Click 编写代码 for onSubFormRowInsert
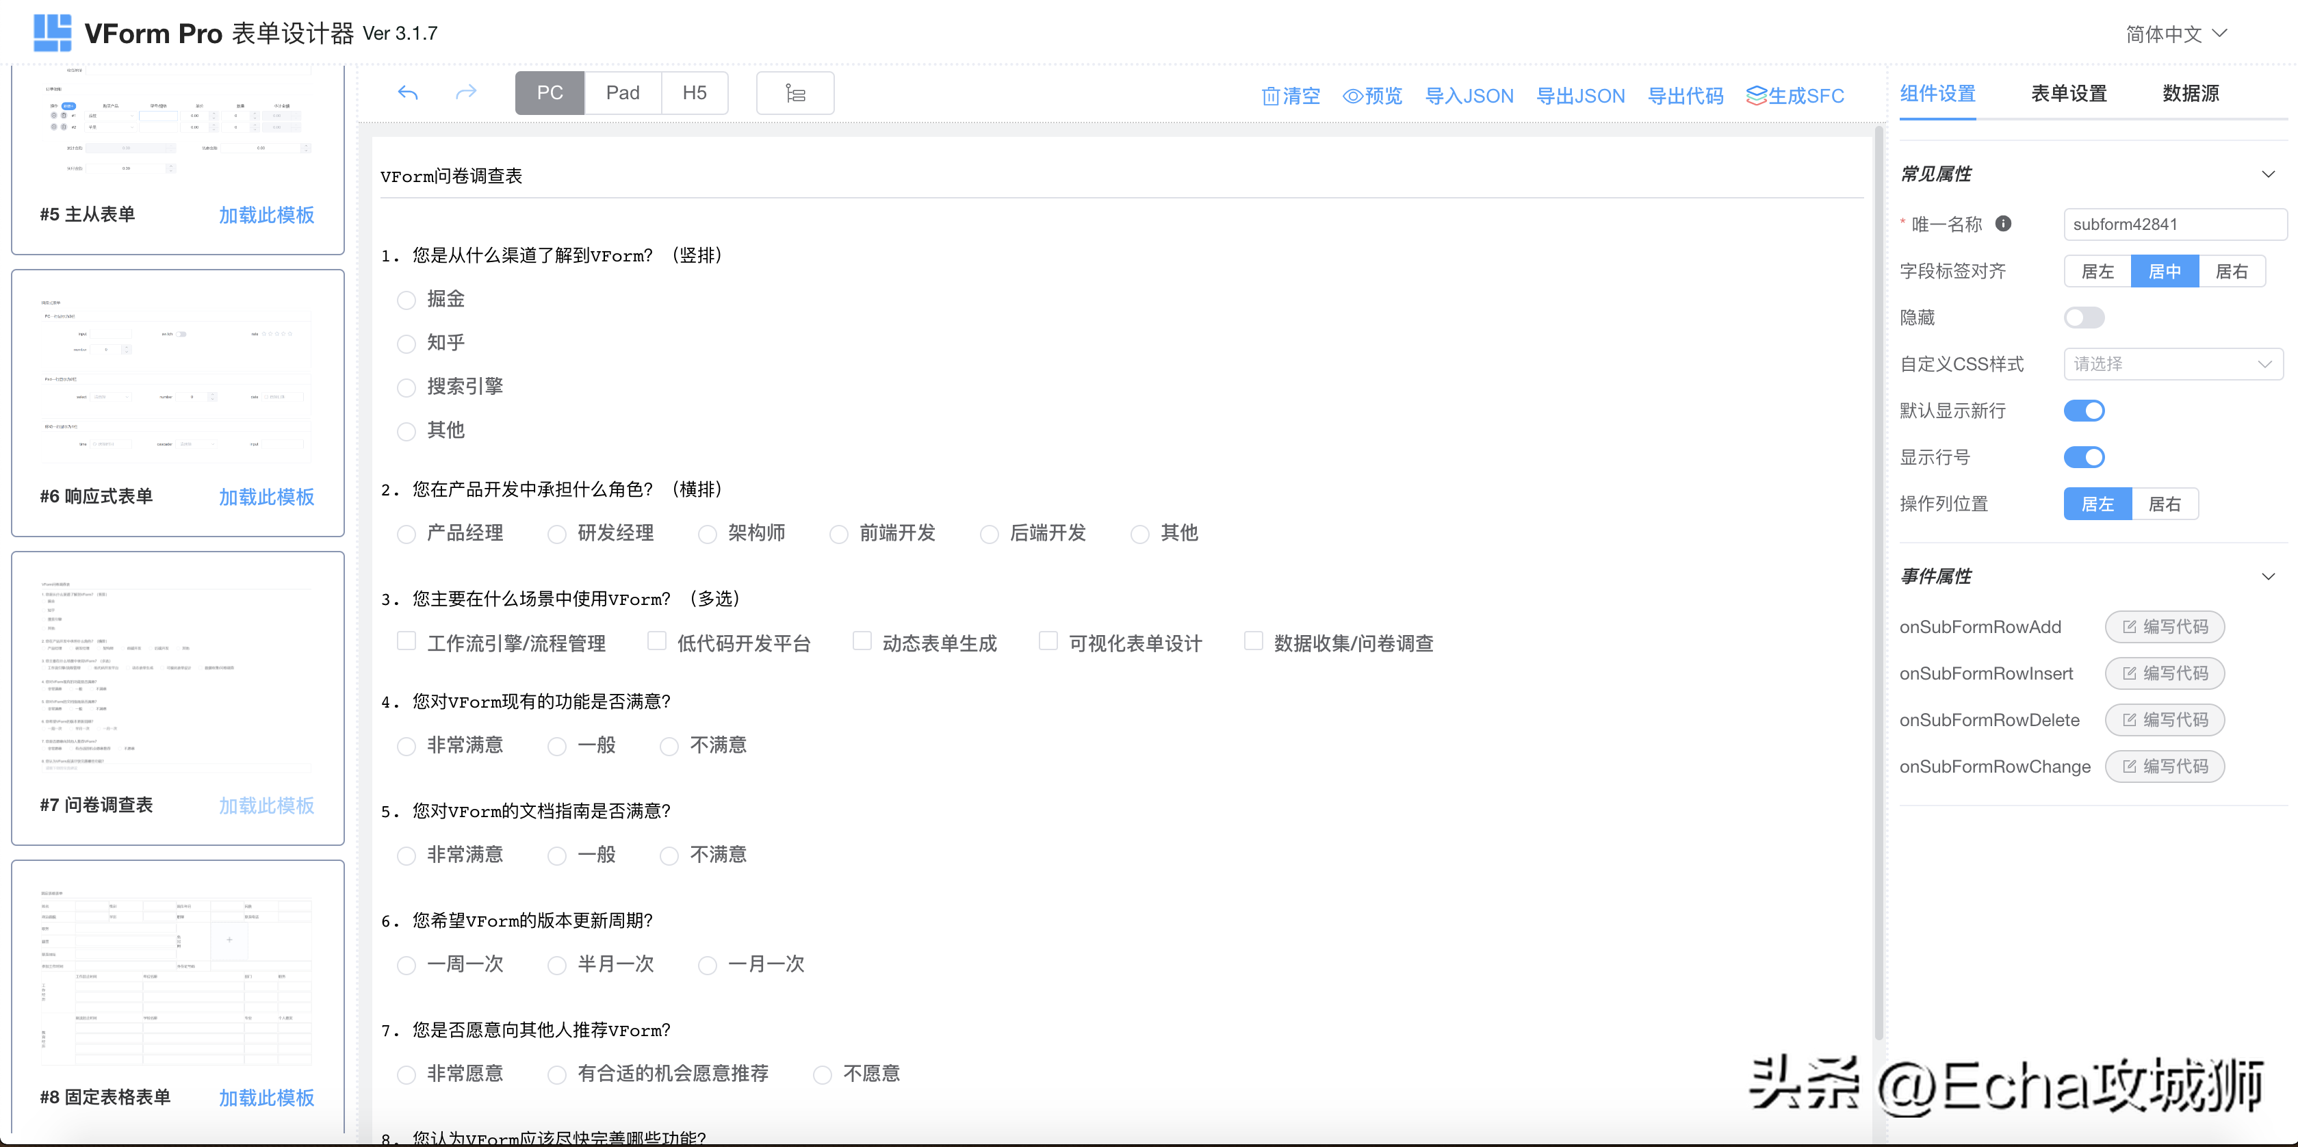This screenshot has width=2298, height=1147. coord(2165,673)
